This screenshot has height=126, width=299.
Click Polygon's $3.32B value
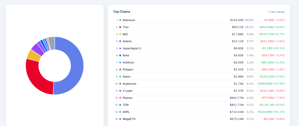point(238,70)
